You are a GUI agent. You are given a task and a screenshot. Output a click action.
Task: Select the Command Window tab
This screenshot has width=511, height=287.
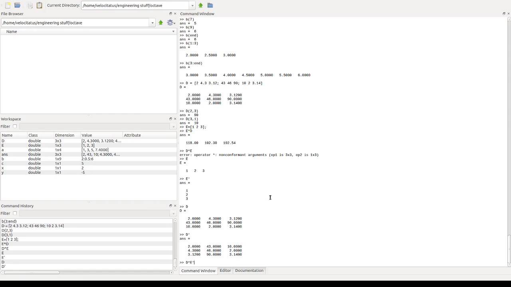[x=198, y=271]
